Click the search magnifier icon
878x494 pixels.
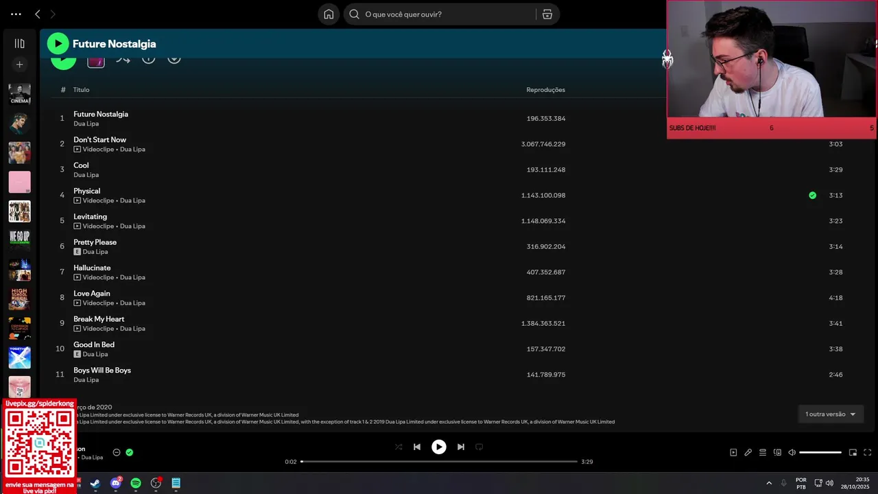pos(354,14)
